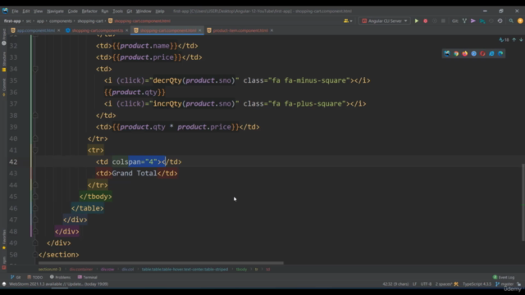Image resolution: width=525 pixels, height=295 pixels.
Task: Collapse the tr fold marker at line 41
Action: (35, 150)
